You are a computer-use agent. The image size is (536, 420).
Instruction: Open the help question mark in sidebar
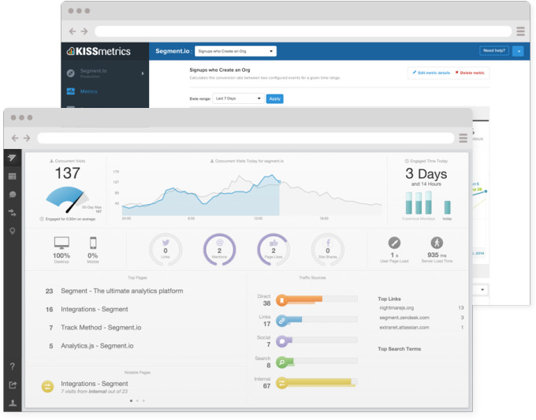[13, 366]
